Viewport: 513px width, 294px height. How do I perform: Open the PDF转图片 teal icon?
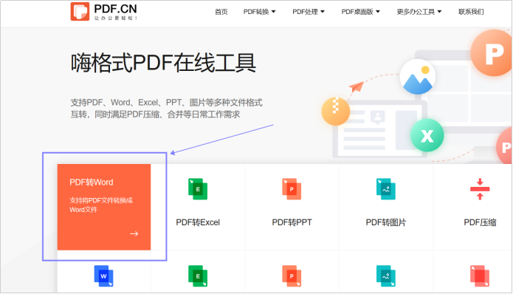point(386,189)
